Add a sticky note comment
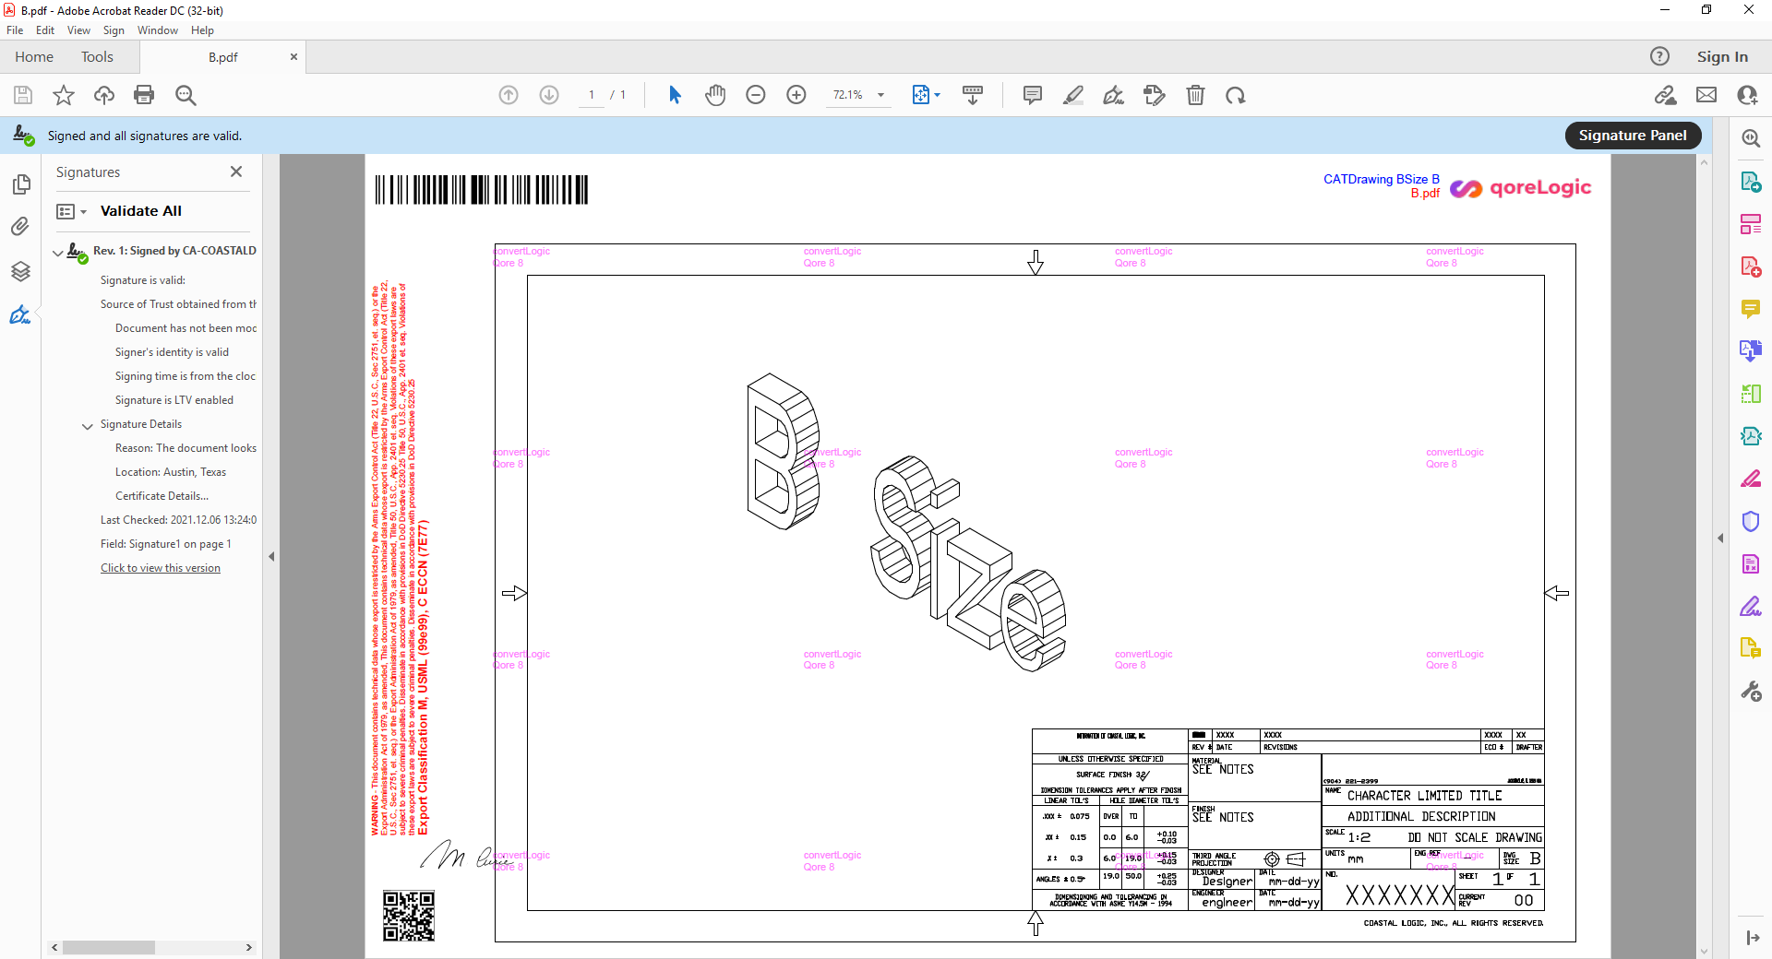The width and height of the screenshot is (1772, 959). pos(1033,95)
